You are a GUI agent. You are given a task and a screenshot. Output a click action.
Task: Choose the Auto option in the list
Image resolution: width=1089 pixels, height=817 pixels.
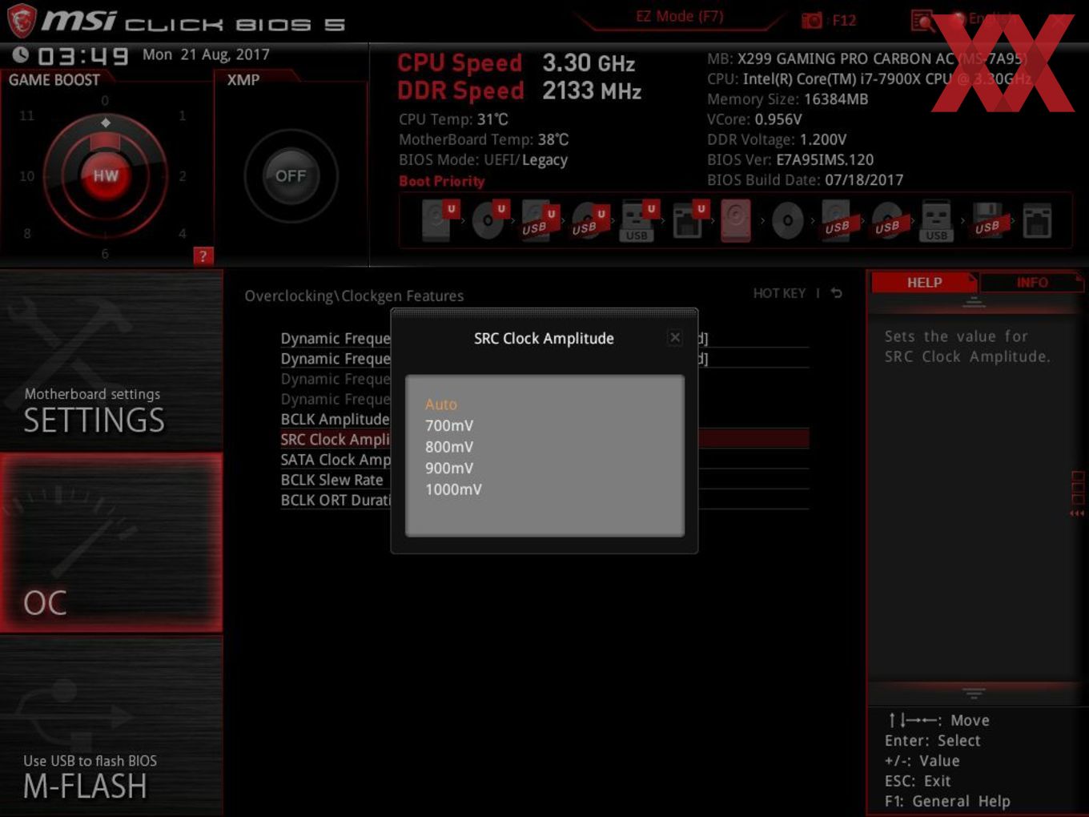pyautogui.click(x=440, y=404)
